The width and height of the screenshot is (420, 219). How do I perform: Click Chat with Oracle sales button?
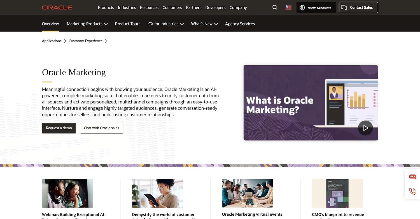tap(102, 128)
